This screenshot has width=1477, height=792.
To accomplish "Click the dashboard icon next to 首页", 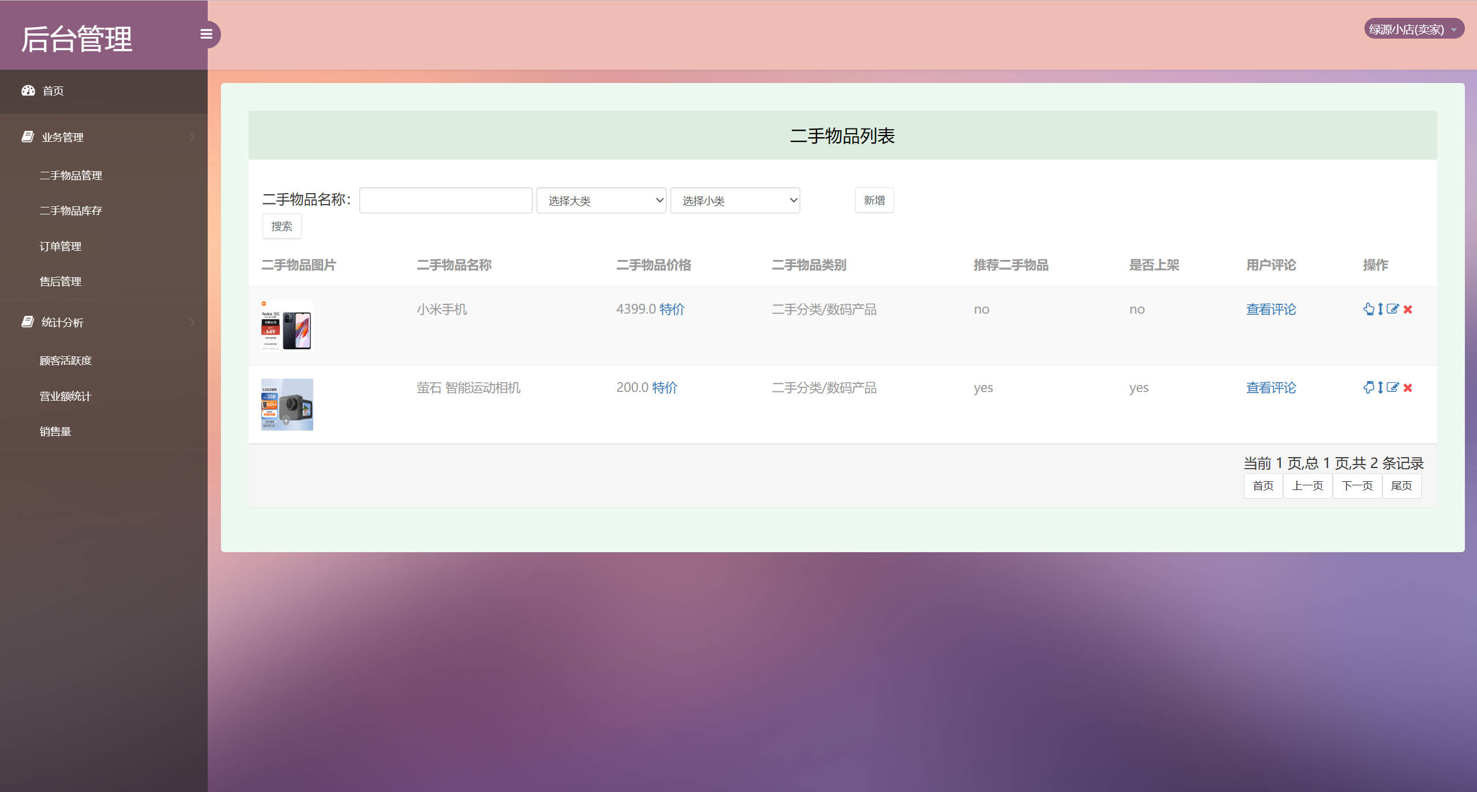I will click(x=28, y=90).
